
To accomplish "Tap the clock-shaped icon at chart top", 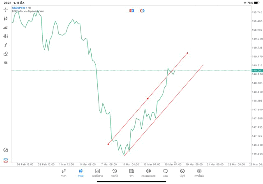I will point(142,11).
